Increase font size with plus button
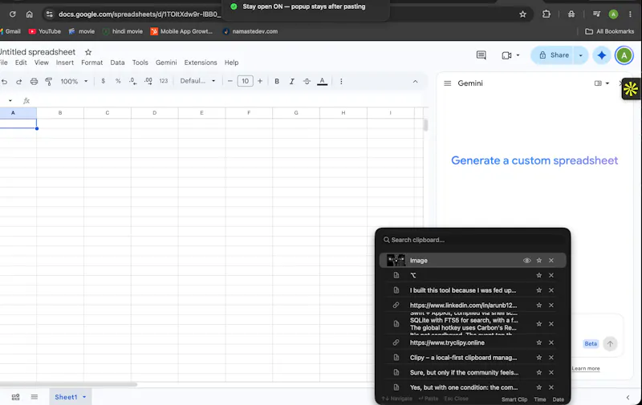This screenshot has height=405, width=642. pyautogui.click(x=260, y=82)
